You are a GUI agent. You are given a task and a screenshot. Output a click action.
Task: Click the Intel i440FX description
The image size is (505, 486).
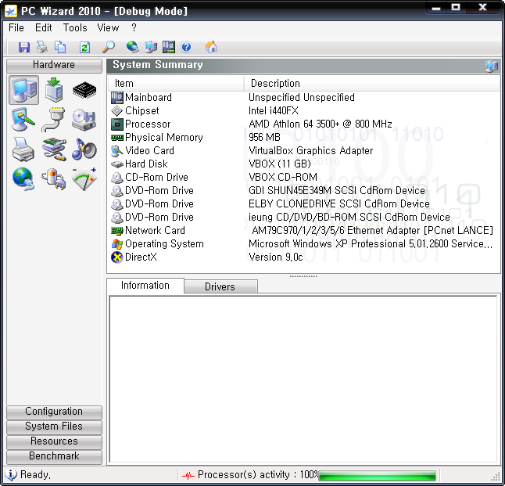tap(274, 111)
